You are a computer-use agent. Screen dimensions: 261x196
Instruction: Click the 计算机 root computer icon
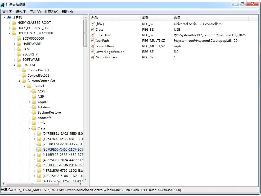9,17
